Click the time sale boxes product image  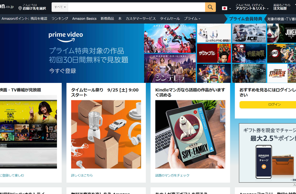(x=106, y=134)
